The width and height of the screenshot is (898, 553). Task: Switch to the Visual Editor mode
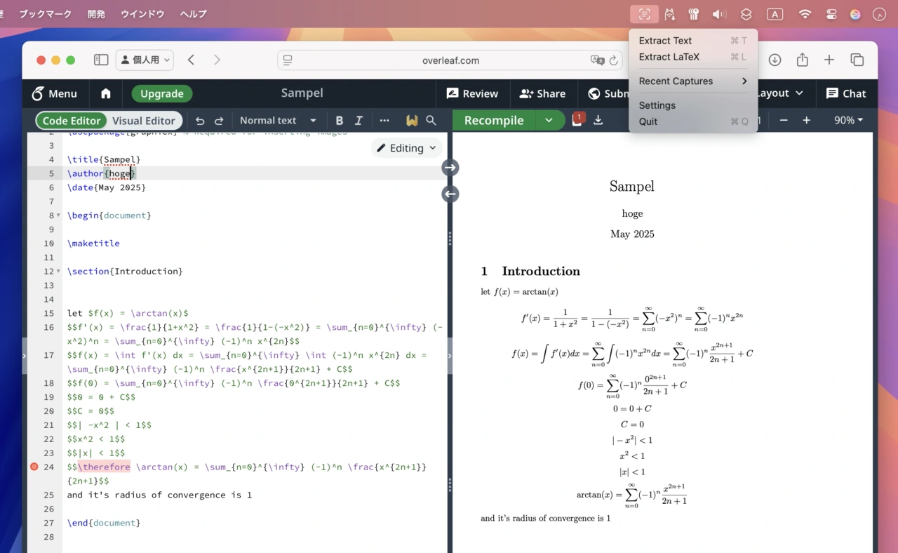tap(144, 121)
